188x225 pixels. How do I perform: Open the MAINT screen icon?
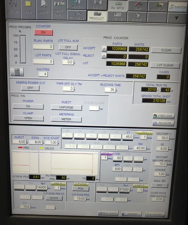click(43, 10)
